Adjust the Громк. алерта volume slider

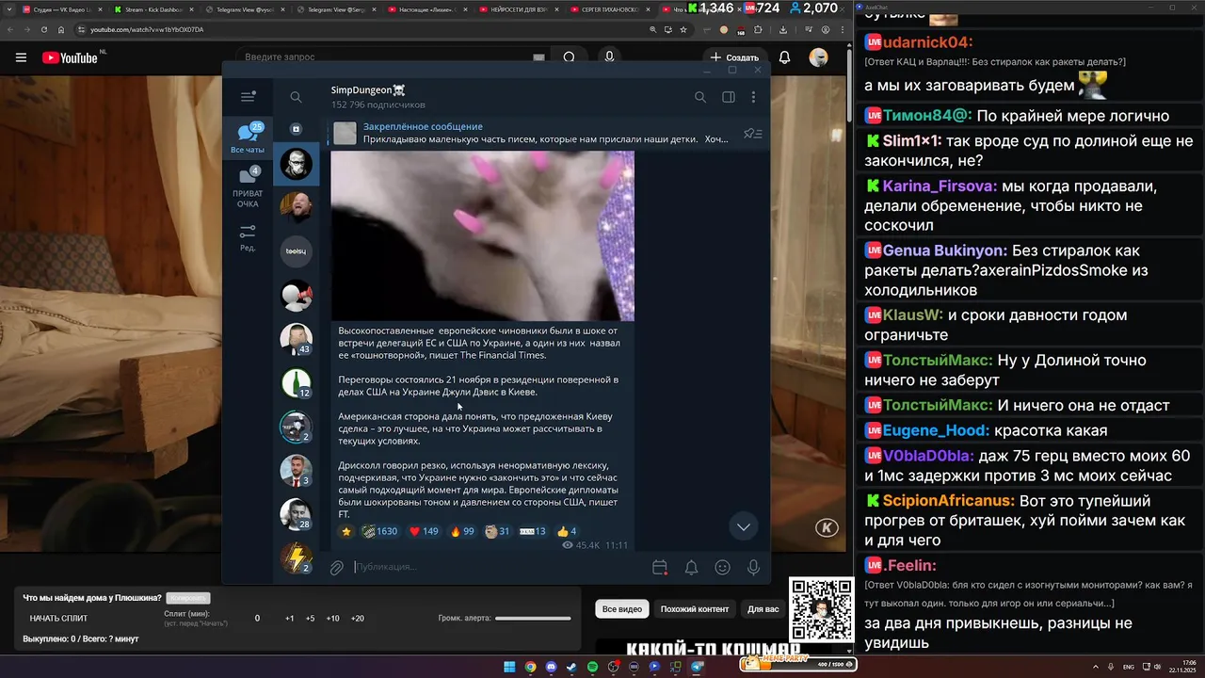533,619
